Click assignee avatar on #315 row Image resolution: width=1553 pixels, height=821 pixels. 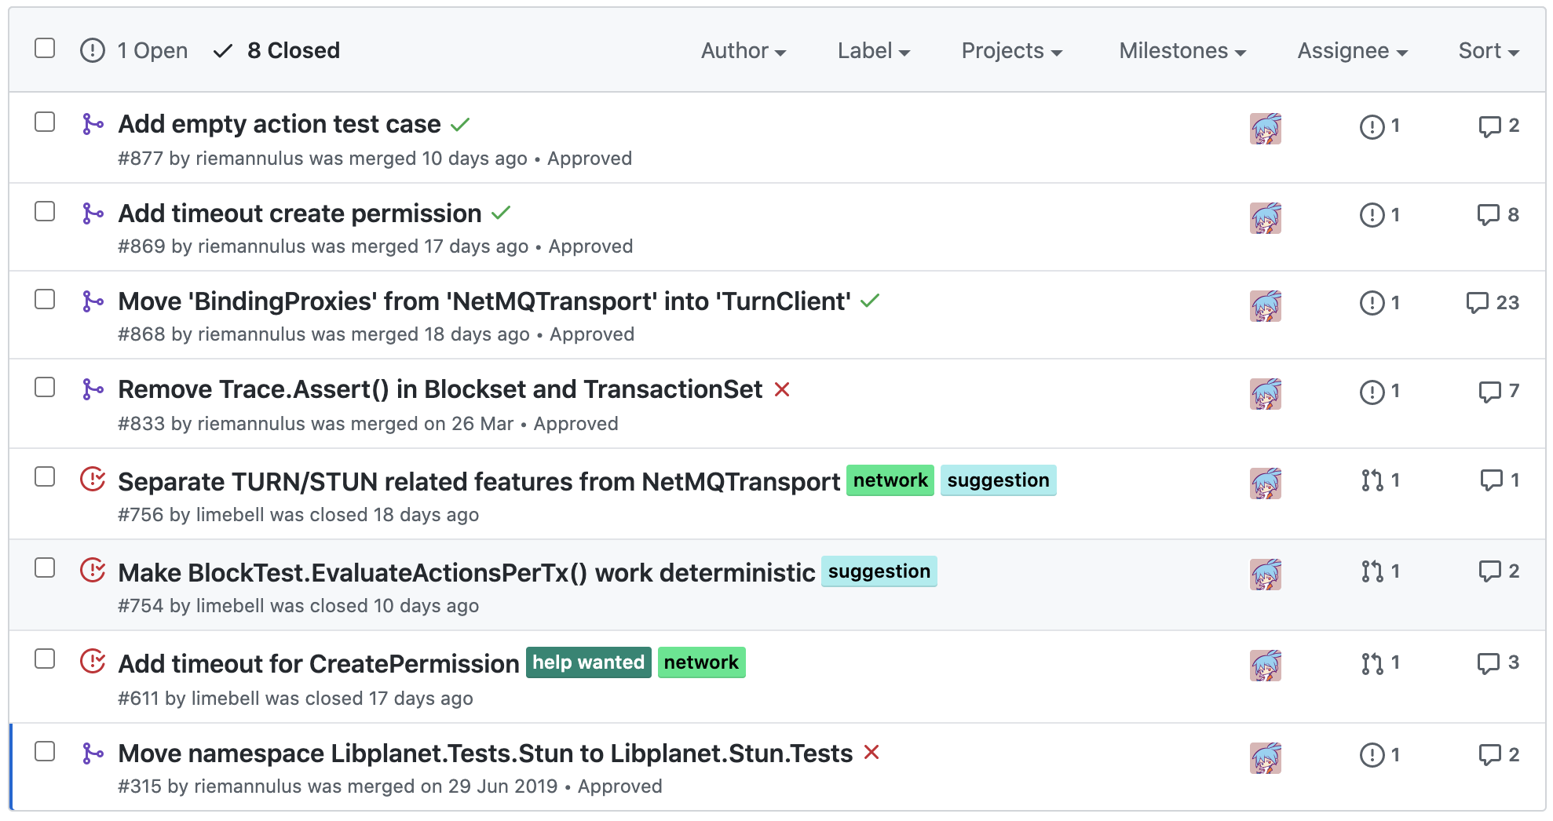1266,758
